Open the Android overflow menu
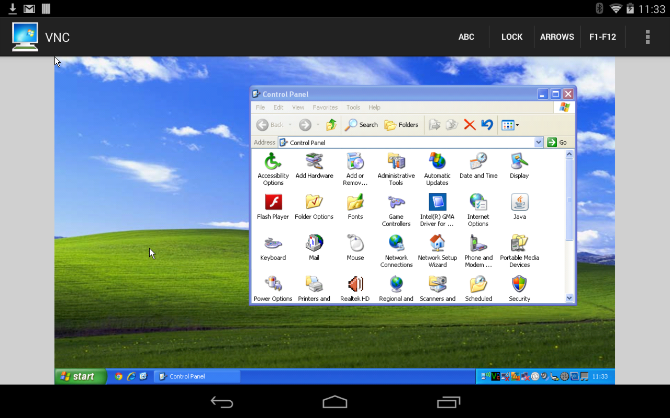 (647, 37)
